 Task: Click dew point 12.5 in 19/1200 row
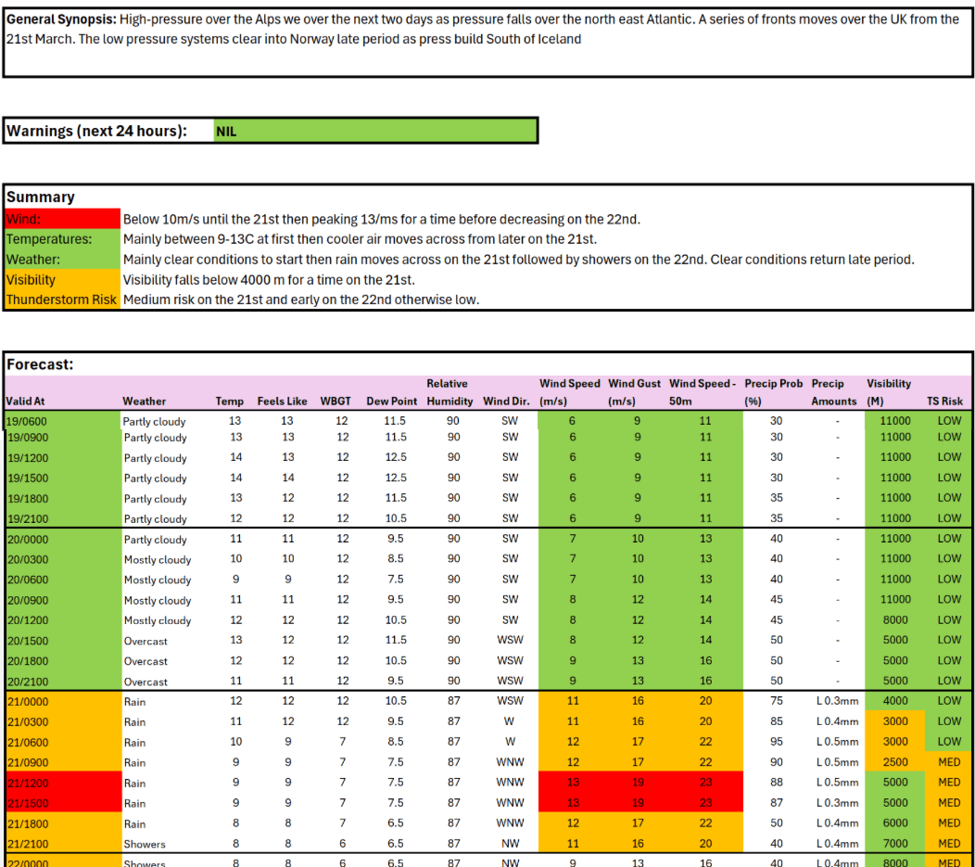pos(396,458)
